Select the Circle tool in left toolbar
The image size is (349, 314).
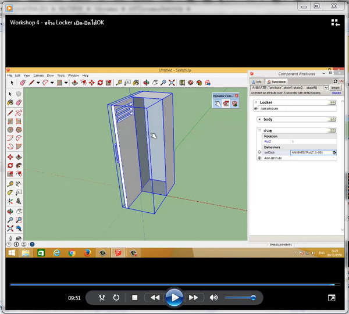point(10,130)
